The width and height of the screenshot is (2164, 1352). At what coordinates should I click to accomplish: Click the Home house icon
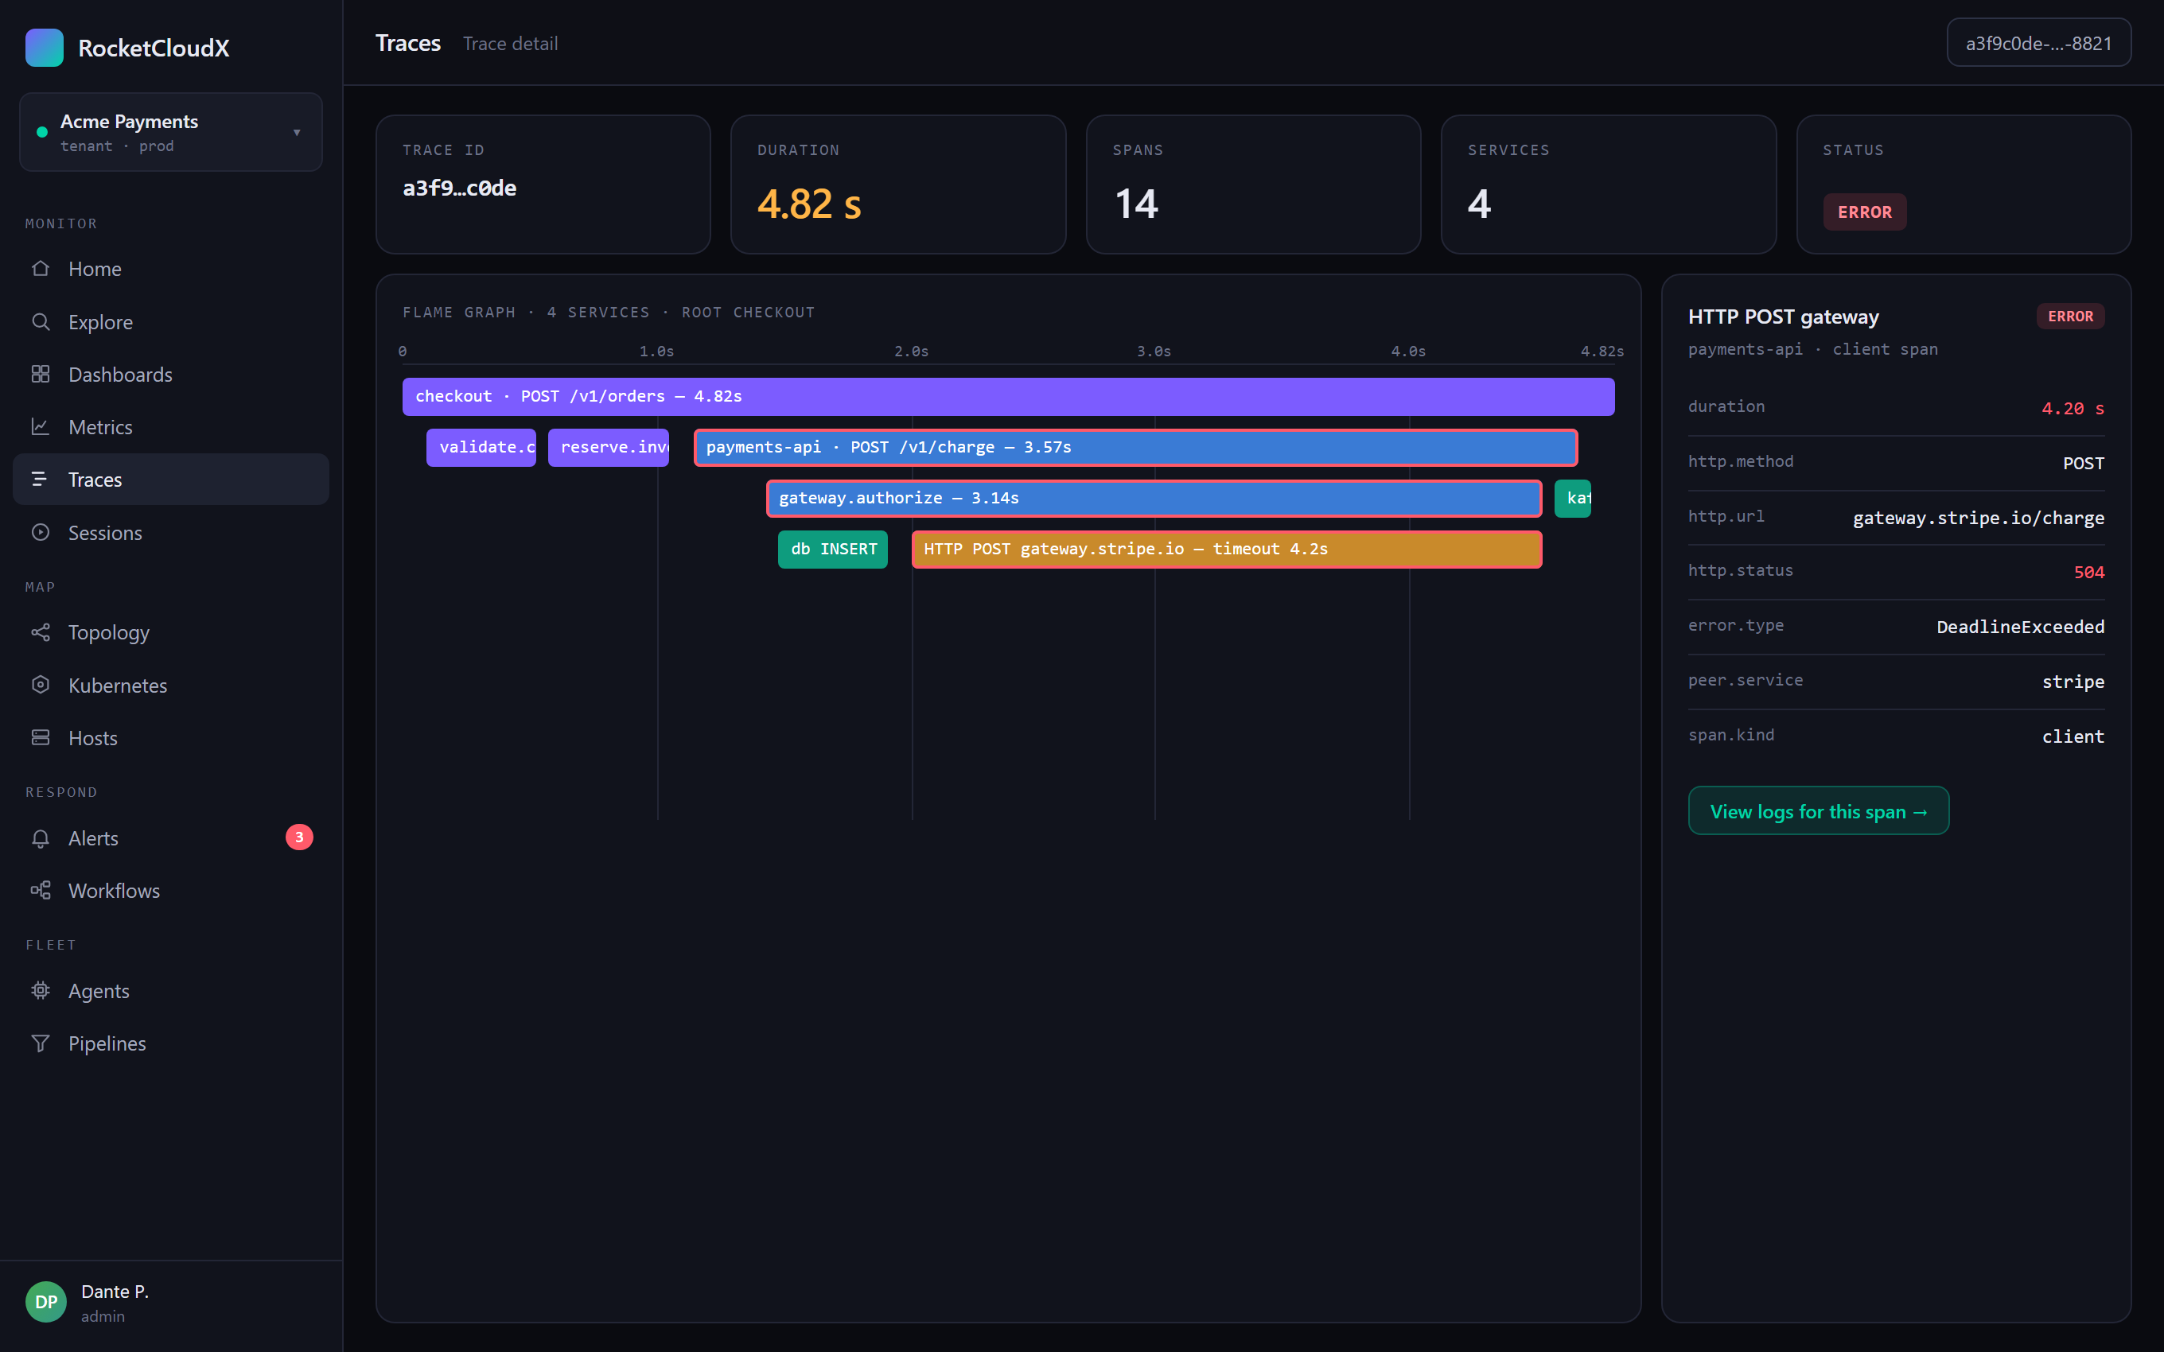[41, 268]
